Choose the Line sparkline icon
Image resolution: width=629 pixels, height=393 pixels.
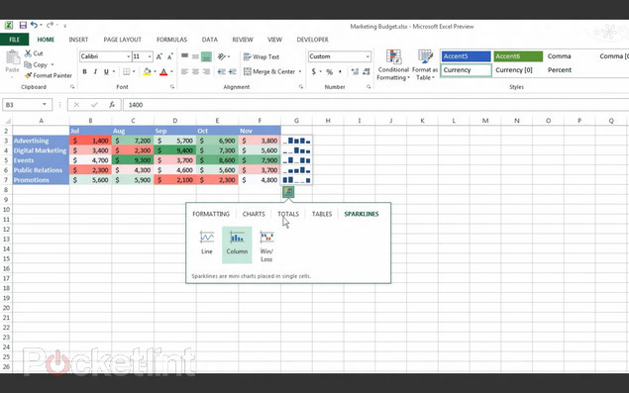pos(207,238)
